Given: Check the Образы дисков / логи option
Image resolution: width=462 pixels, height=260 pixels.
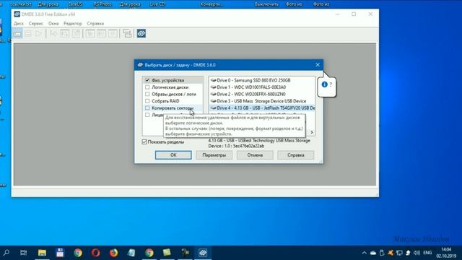Looking at the screenshot, I should tap(147, 94).
